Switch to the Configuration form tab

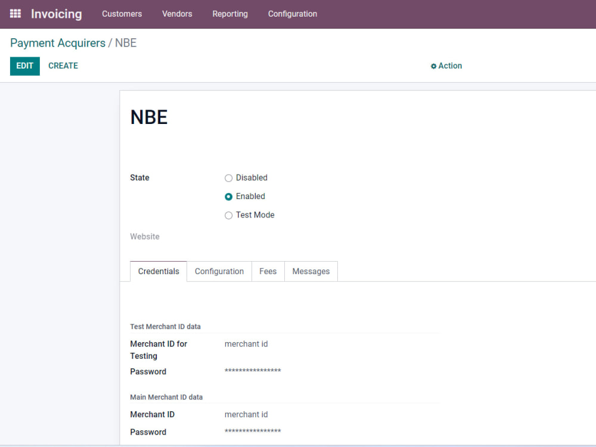(x=219, y=271)
